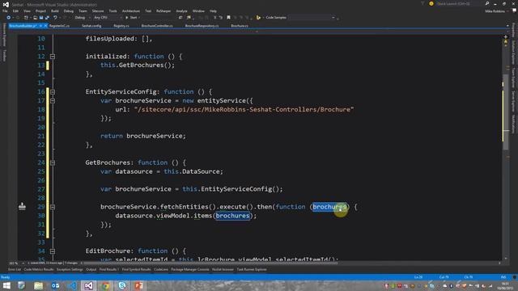Image resolution: width=518 pixels, height=291 pixels.
Task: Open the Package Manager Console tab
Action: [x=190, y=269]
